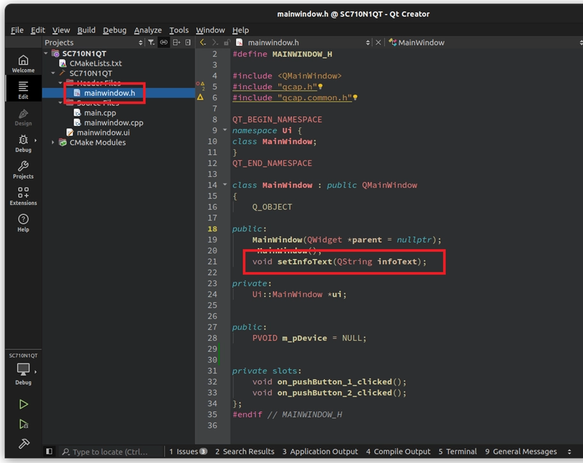The height and width of the screenshot is (463, 583).
Task: Show the Application Output pane
Action: coord(320,452)
